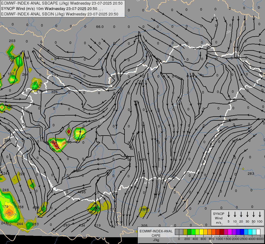Click the 265 value on the olive patch

pyautogui.click(x=144, y=209)
